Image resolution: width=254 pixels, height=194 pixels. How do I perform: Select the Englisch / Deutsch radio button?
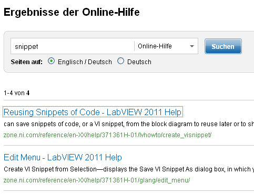[x=51, y=61]
